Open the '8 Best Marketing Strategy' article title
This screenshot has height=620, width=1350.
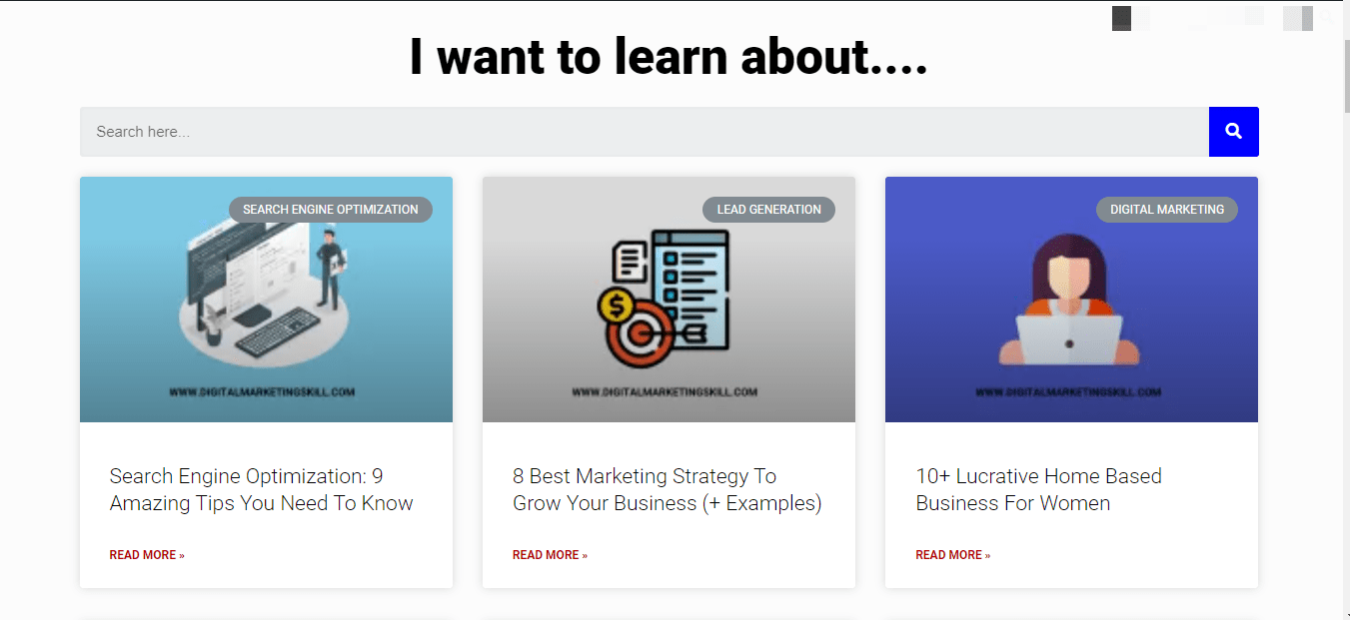point(667,489)
